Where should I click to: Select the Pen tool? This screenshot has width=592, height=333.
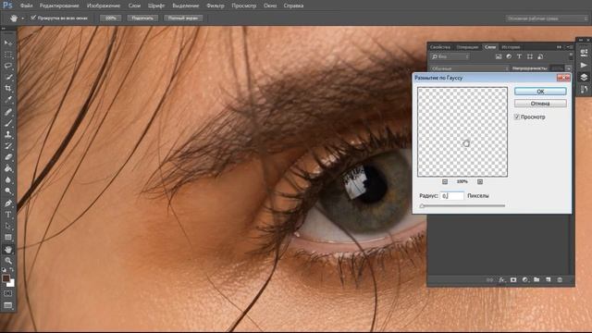point(8,203)
